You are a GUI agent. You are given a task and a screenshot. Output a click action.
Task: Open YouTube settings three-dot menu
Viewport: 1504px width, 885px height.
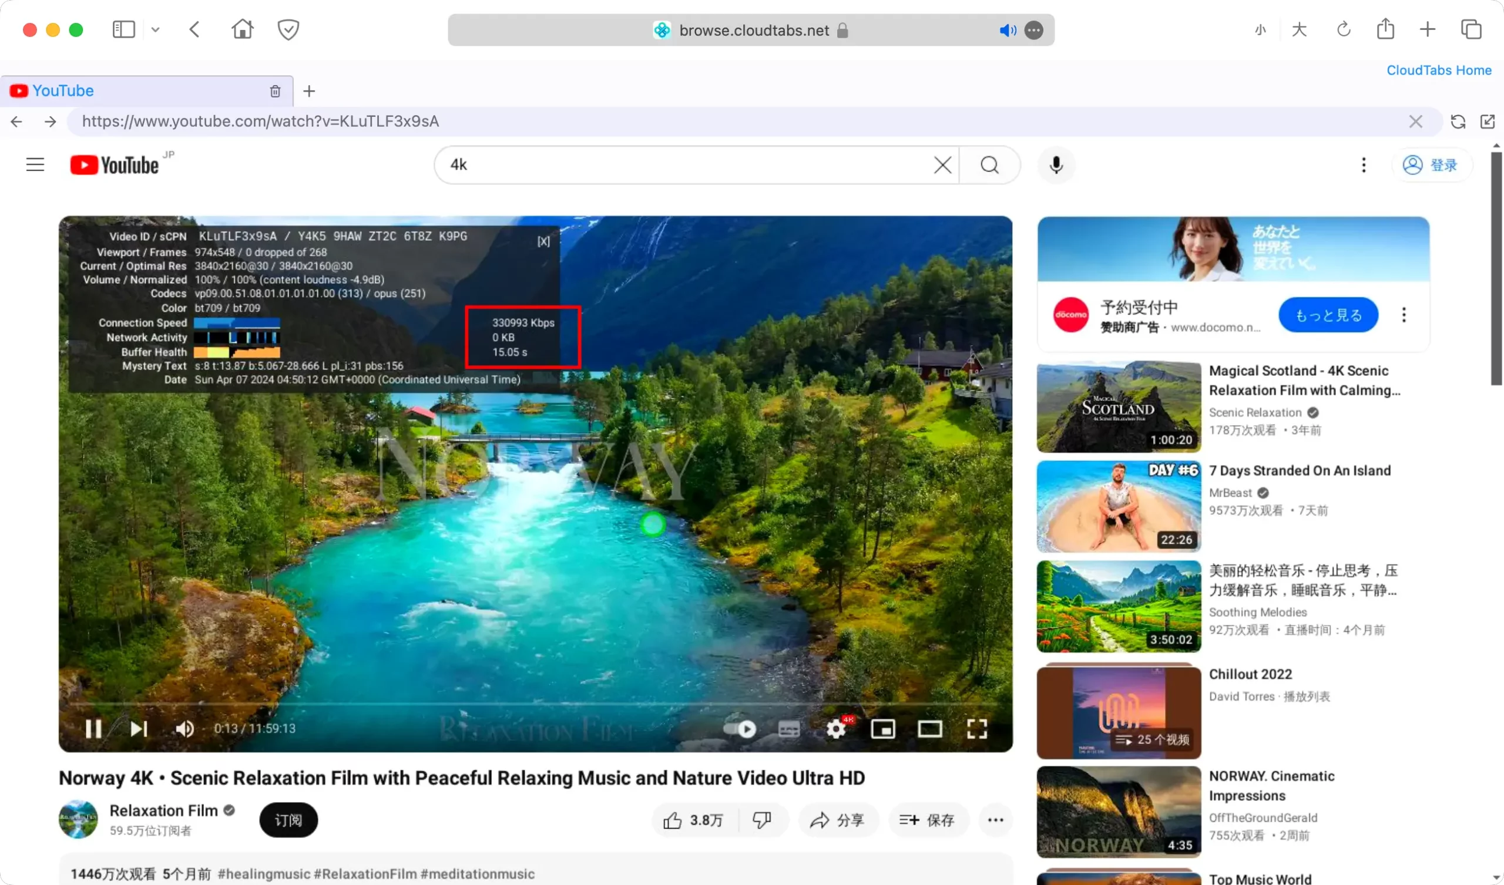pyautogui.click(x=1363, y=165)
